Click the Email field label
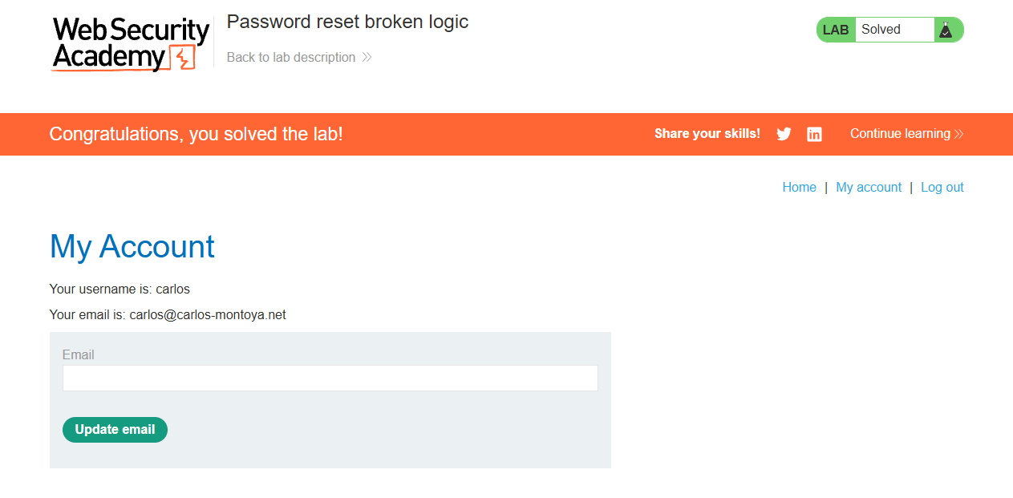The height and width of the screenshot is (498, 1013). (78, 355)
